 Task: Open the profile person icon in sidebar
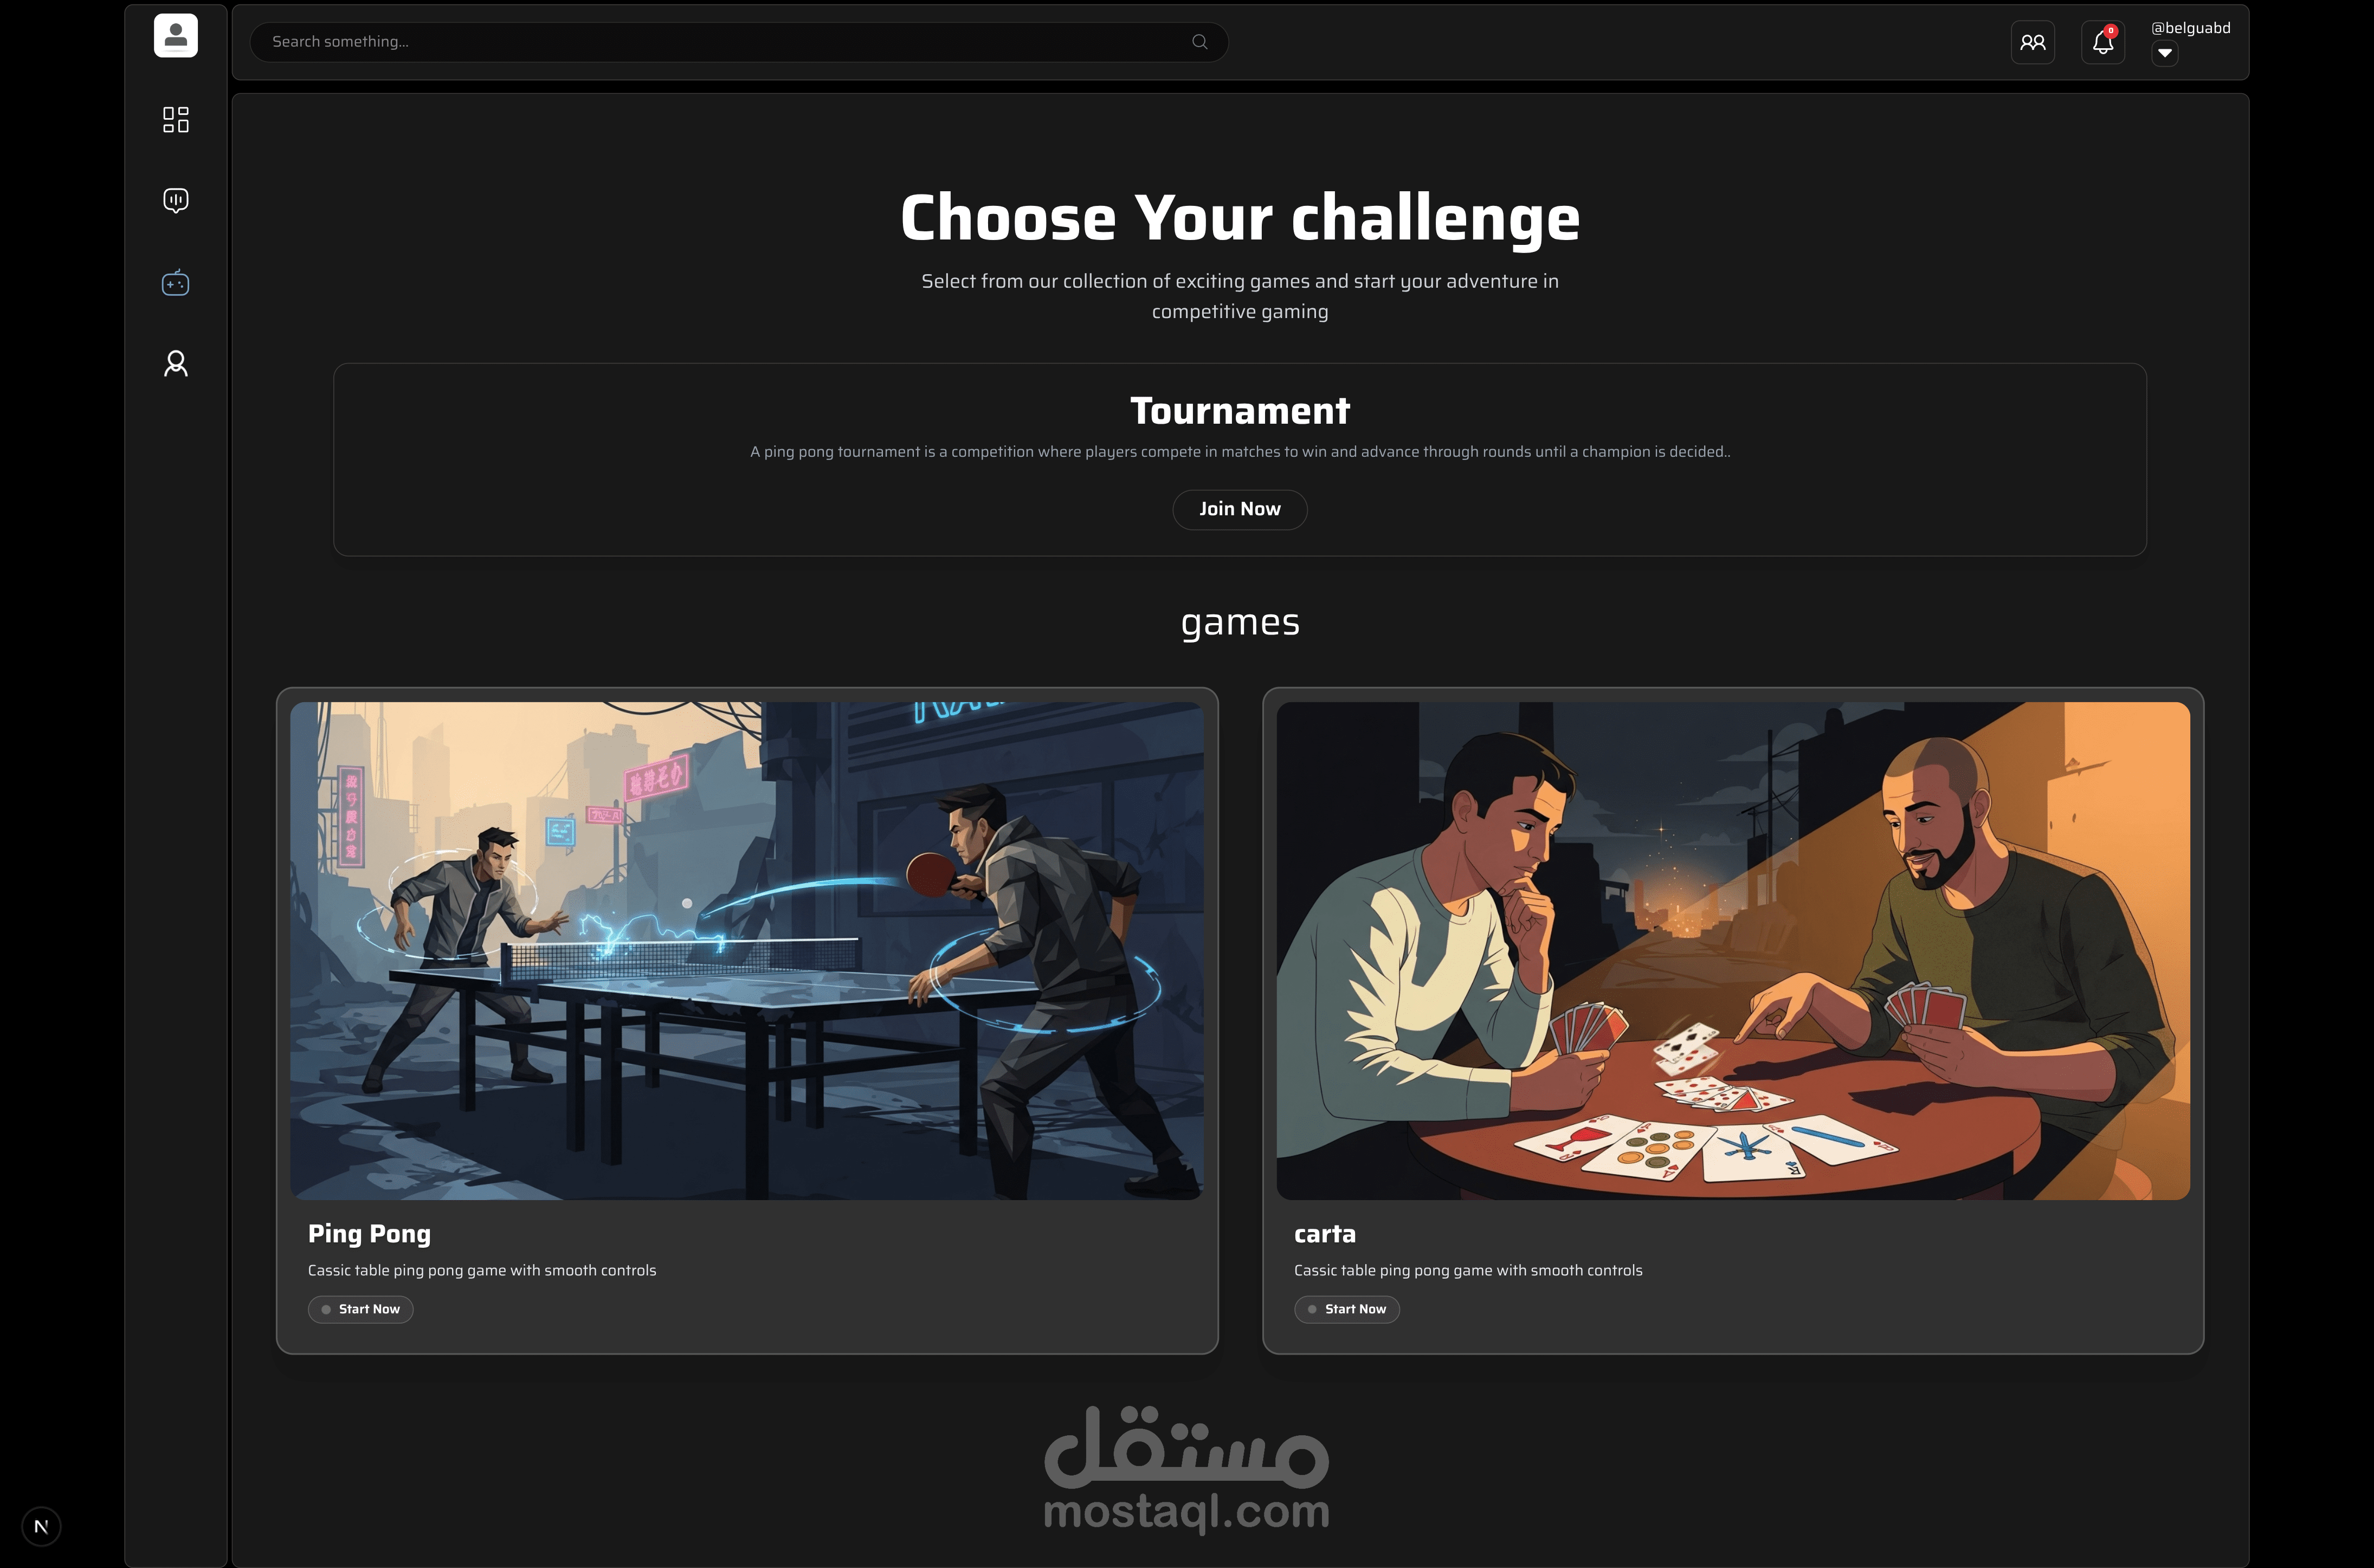pyautogui.click(x=175, y=363)
